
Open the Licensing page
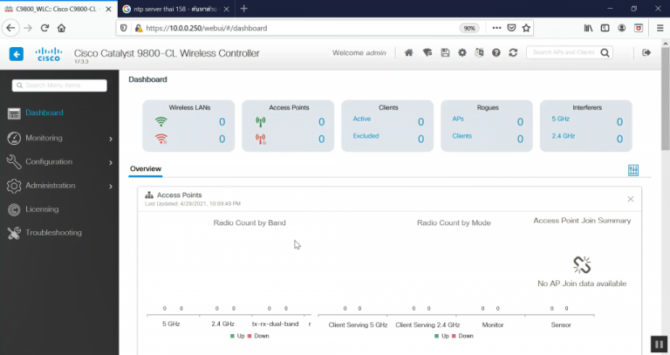click(42, 209)
